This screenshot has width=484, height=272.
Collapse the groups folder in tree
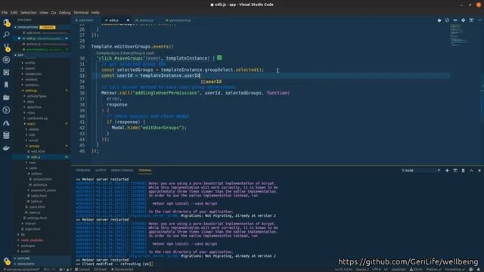(x=33, y=146)
